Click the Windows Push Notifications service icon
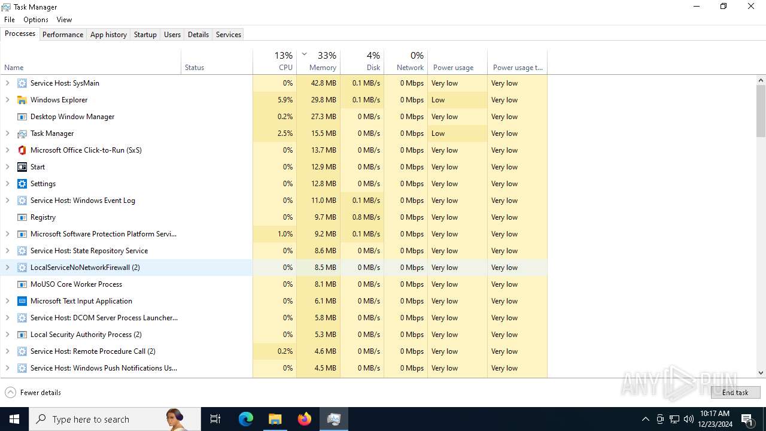Screen dimensions: 766x431 coord(22,368)
